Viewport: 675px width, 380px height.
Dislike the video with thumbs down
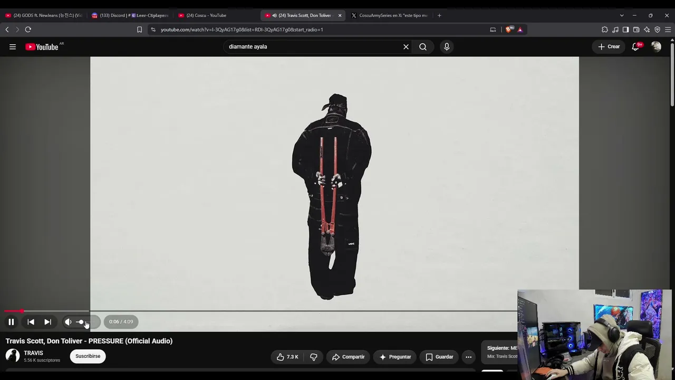pyautogui.click(x=314, y=357)
